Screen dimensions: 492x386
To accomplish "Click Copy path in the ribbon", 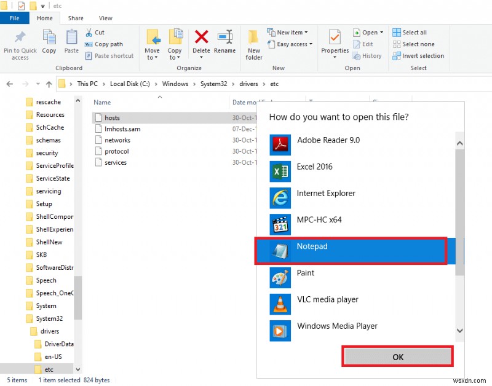I will (x=104, y=44).
